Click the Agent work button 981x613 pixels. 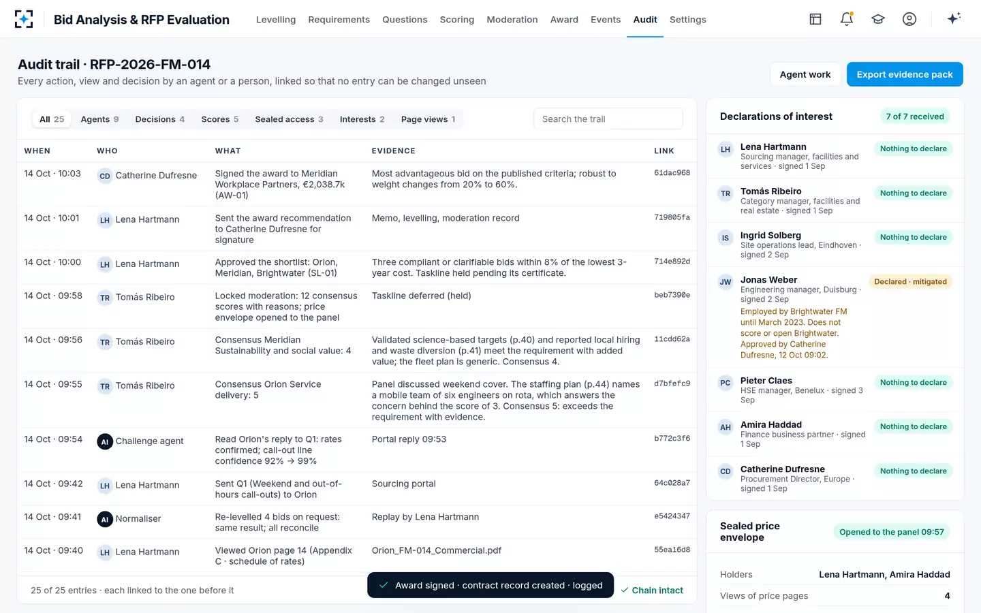805,74
